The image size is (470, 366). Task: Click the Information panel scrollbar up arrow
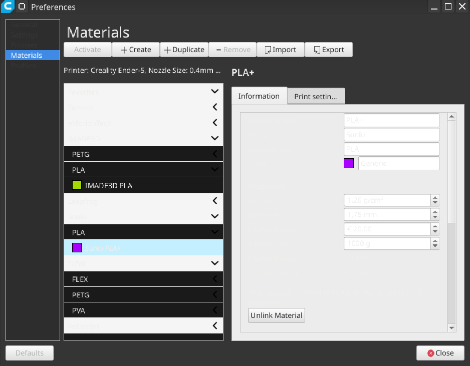pyautogui.click(x=452, y=117)
